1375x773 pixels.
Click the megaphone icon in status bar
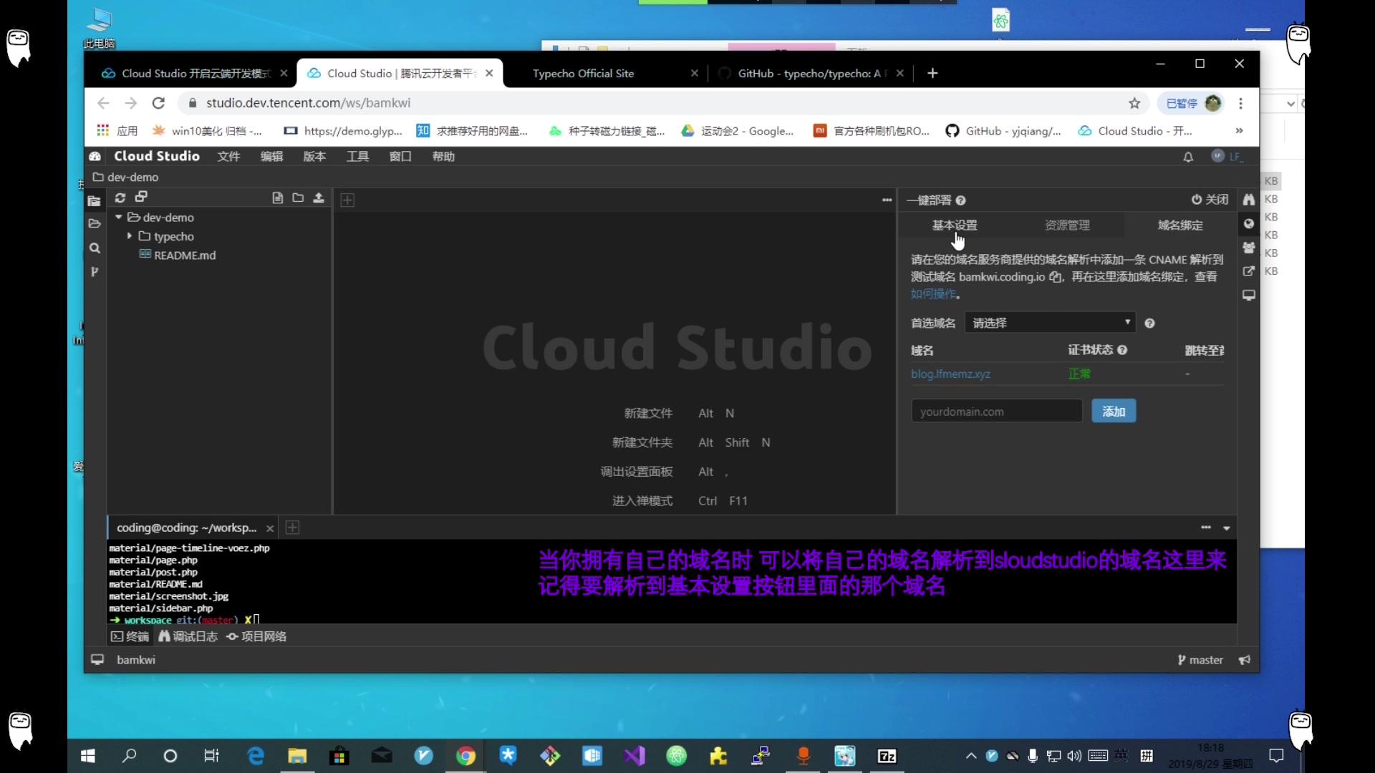1245,660
